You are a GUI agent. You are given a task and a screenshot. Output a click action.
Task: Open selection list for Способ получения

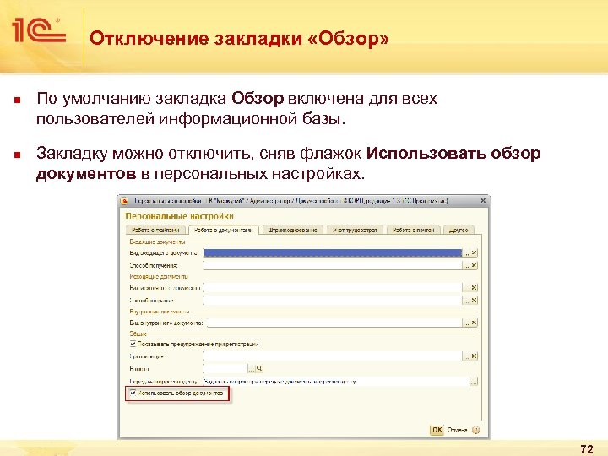point(466,266)
